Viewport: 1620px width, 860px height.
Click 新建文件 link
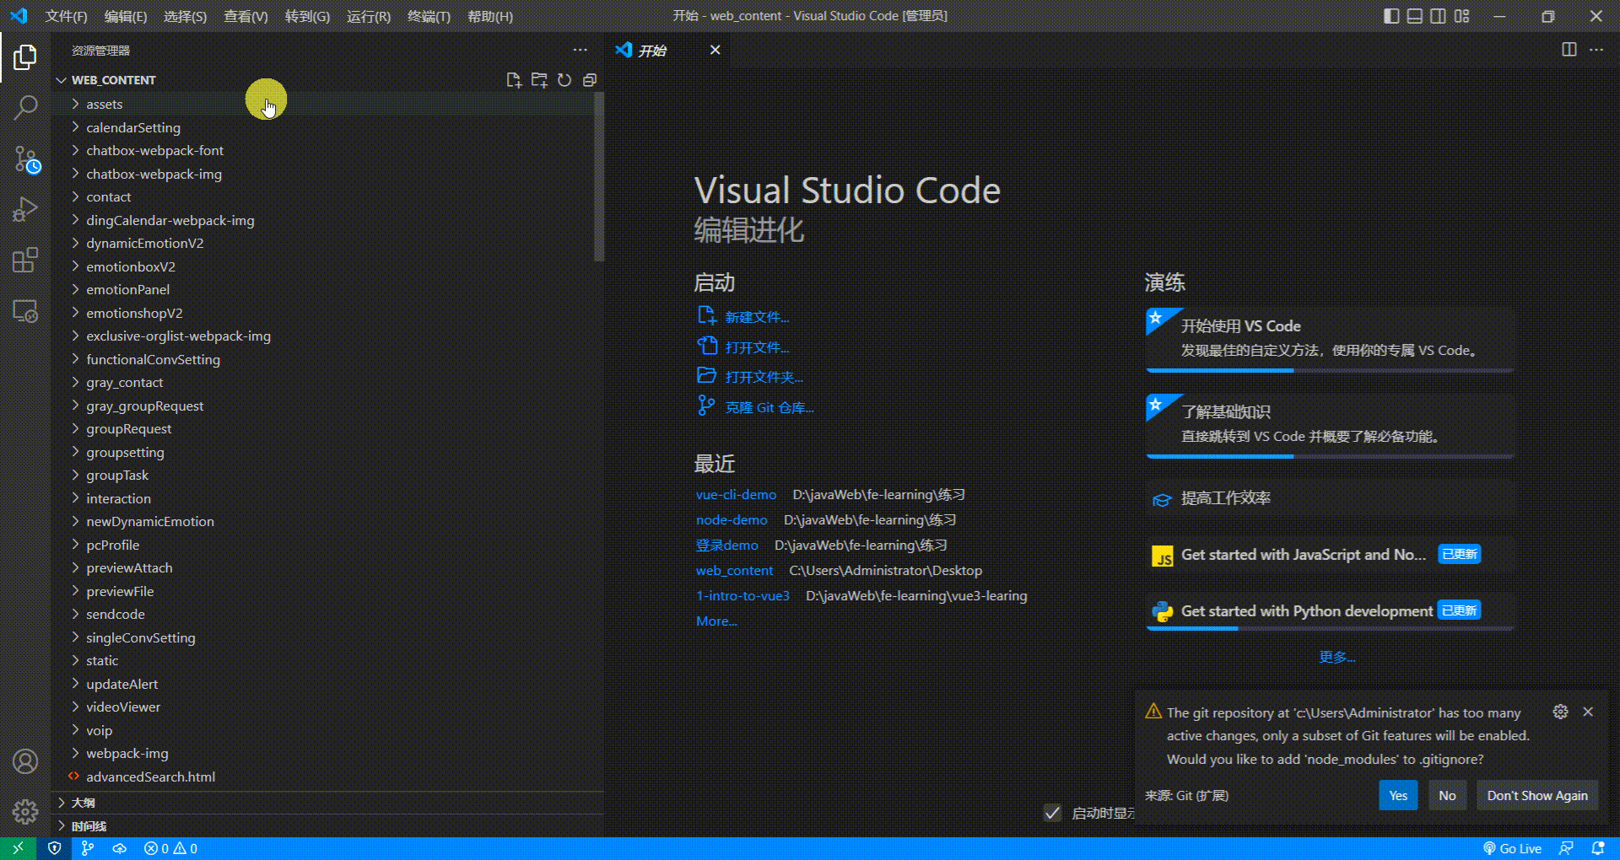(757, 317)
